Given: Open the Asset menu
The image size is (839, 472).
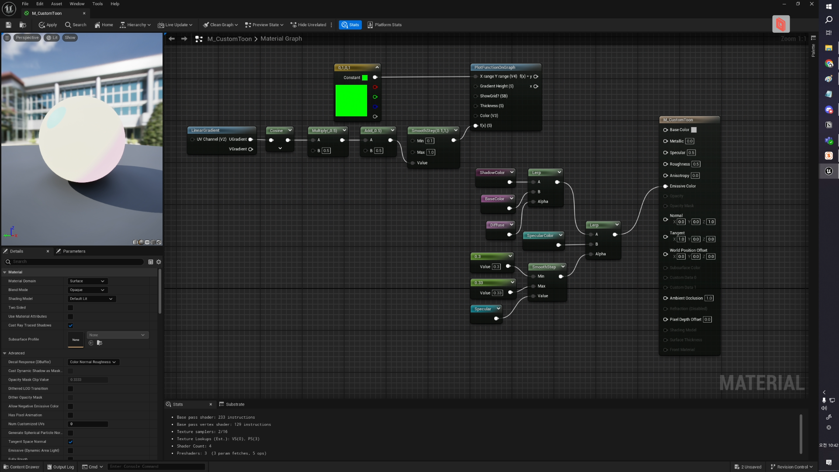Looking at the screenshot, I should click(56, 4).
